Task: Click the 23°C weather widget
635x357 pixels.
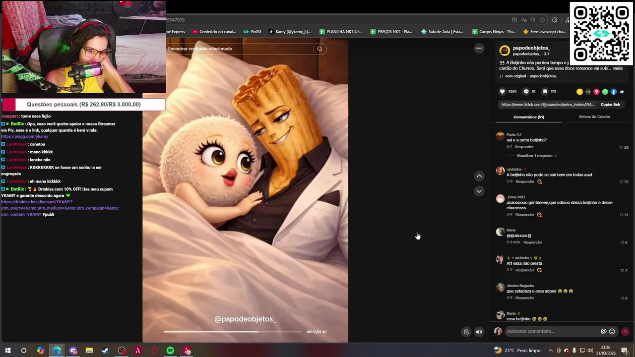Action: tap(517, 351)
